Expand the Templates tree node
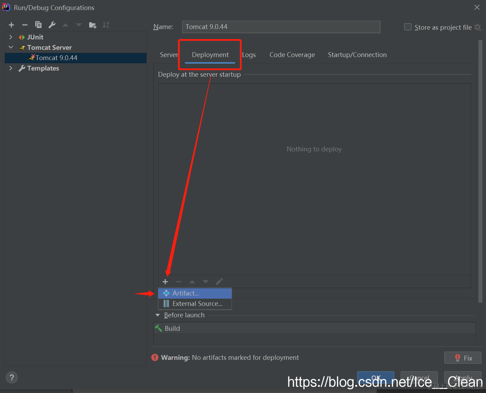The image size is (486, 393). (x=11, y=68)
